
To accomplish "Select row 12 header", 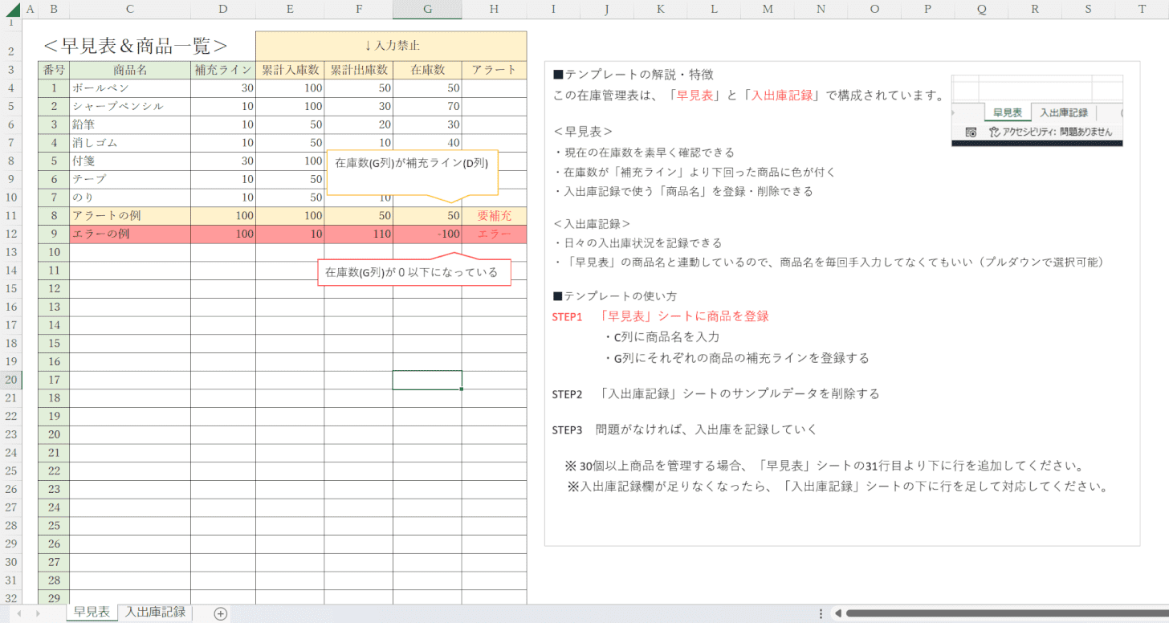I will (10, 234).
